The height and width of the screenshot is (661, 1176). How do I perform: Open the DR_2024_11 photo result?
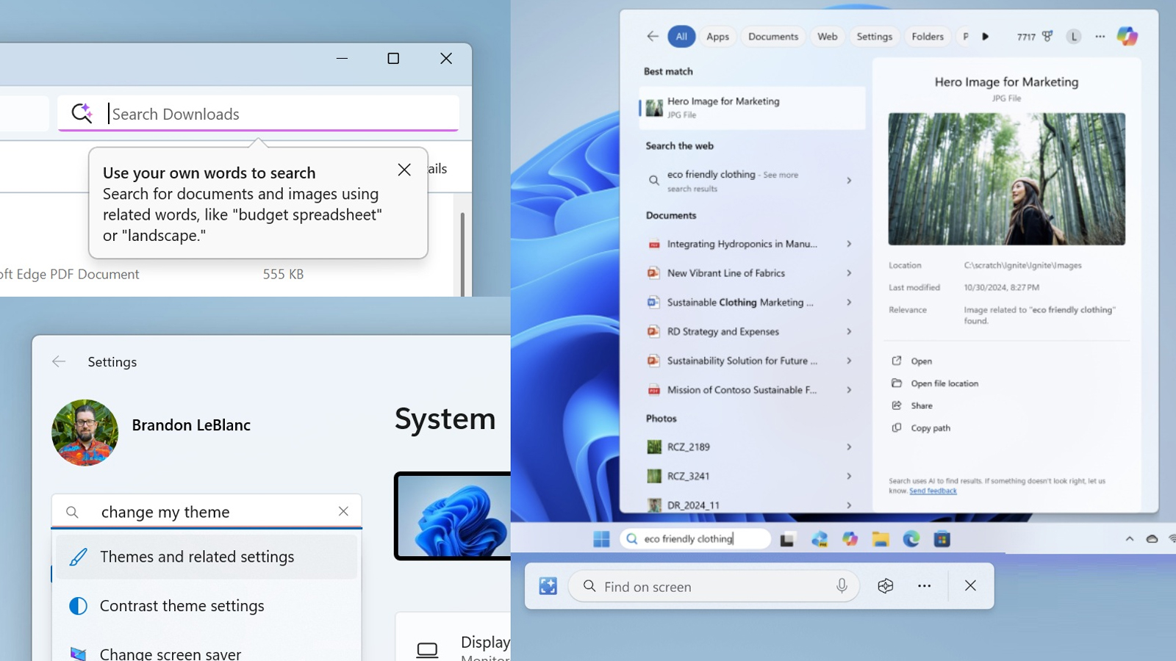[x=752, y=505]
